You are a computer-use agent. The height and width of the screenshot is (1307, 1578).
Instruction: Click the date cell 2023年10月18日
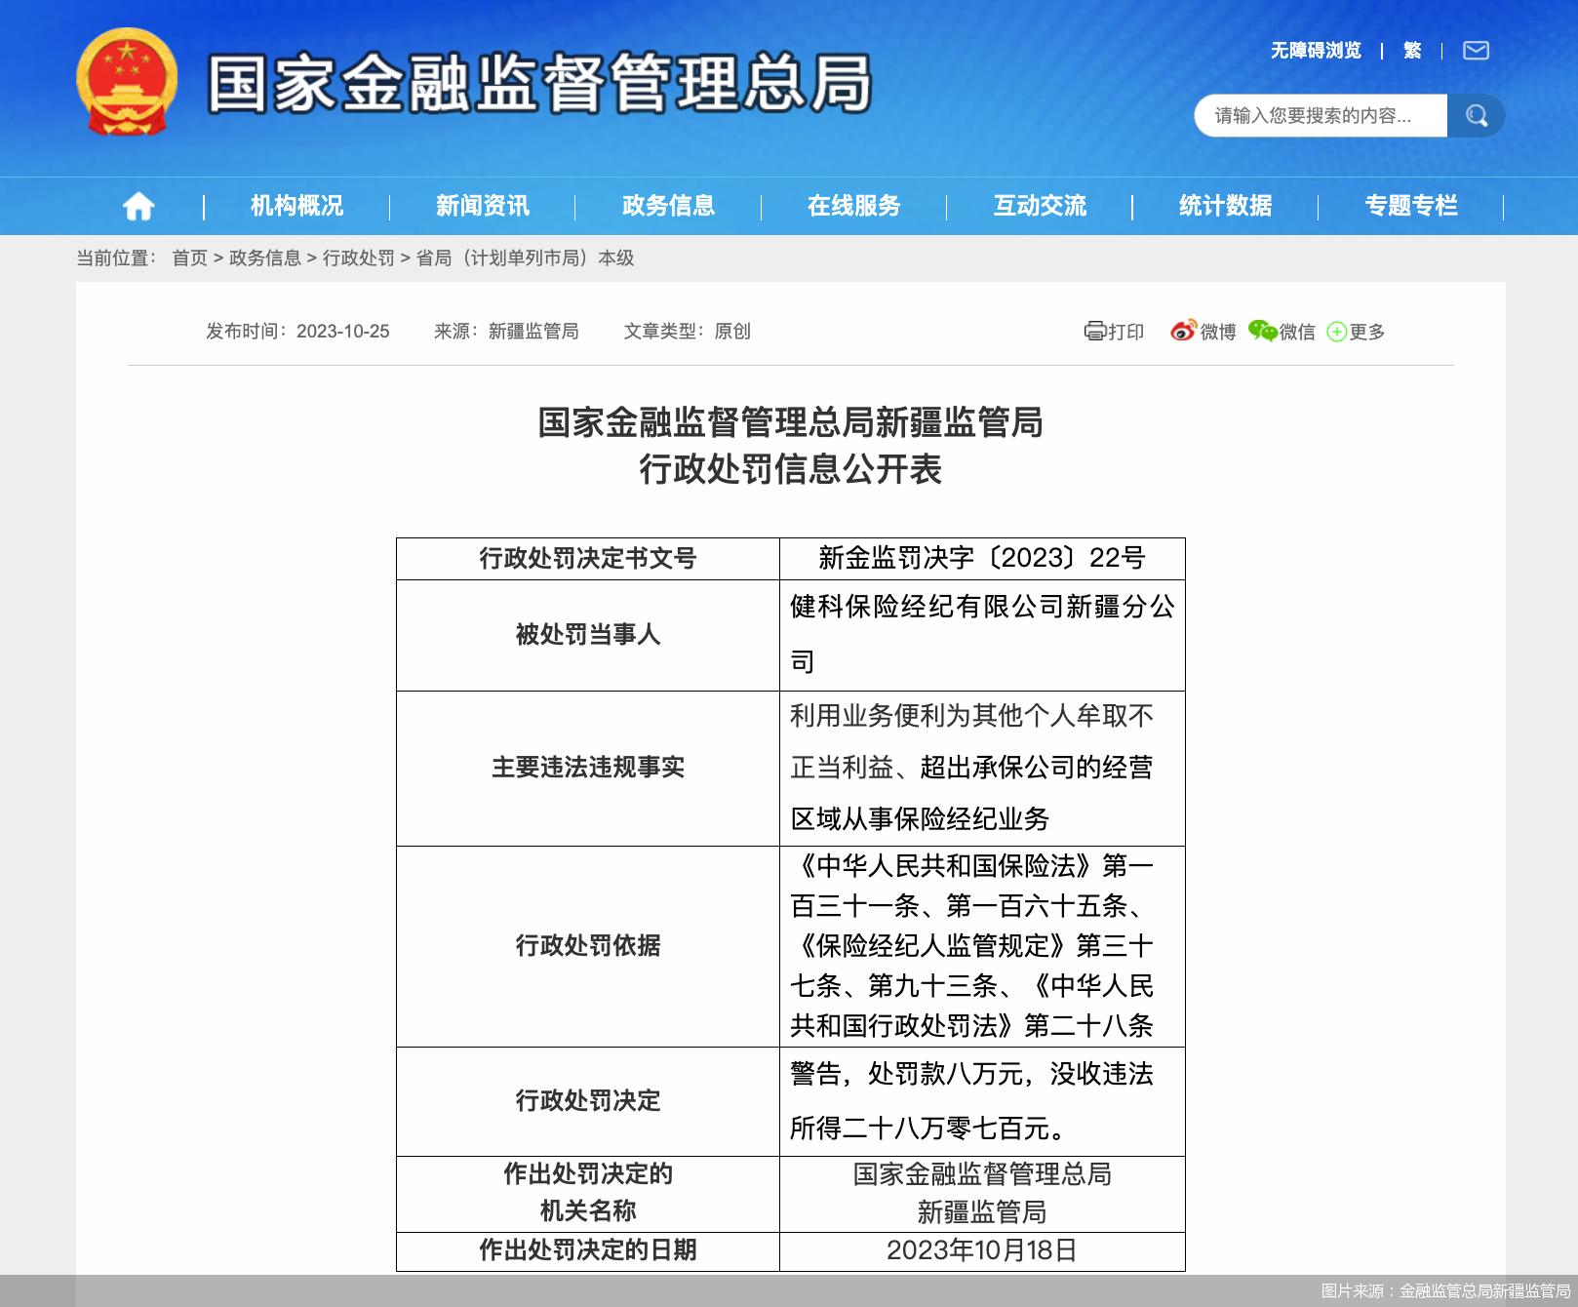[x=982, y=1250]
